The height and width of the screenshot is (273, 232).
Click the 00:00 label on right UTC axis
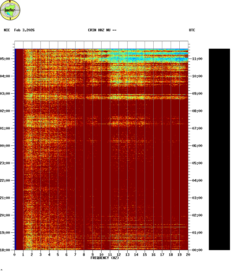click(197, 250)
